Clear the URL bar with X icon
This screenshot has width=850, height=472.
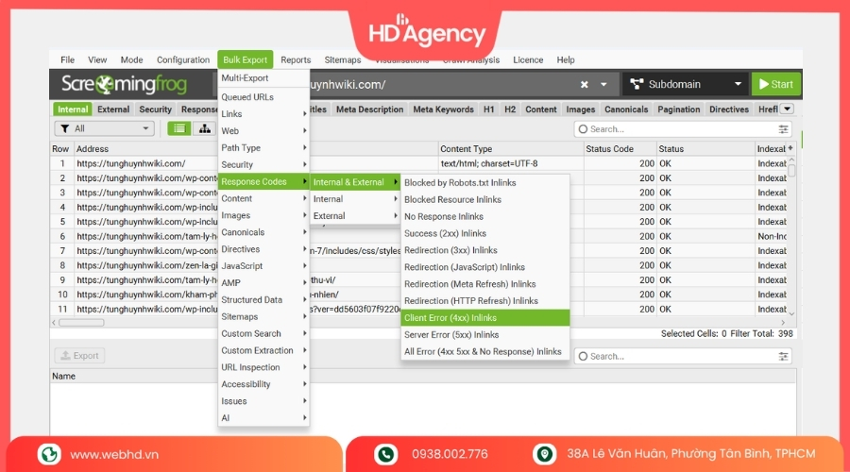coord(584,85)
